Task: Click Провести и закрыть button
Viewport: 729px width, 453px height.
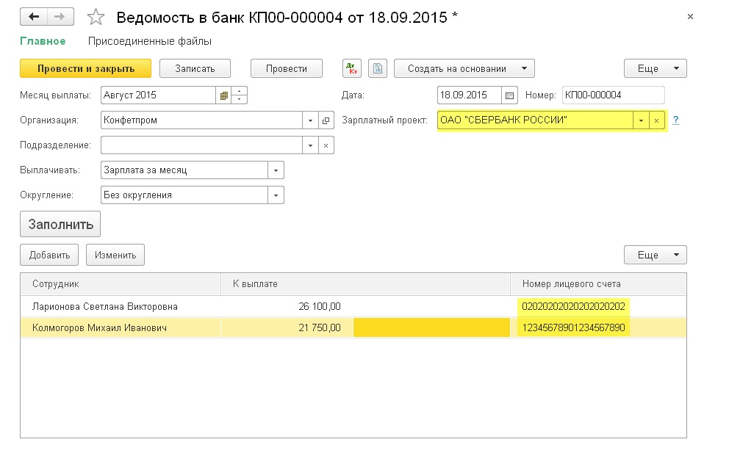Action: tap(85, 68)
